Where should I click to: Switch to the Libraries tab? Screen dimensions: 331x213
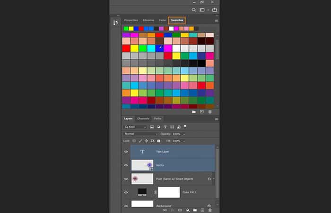click(x=148, y=20)
